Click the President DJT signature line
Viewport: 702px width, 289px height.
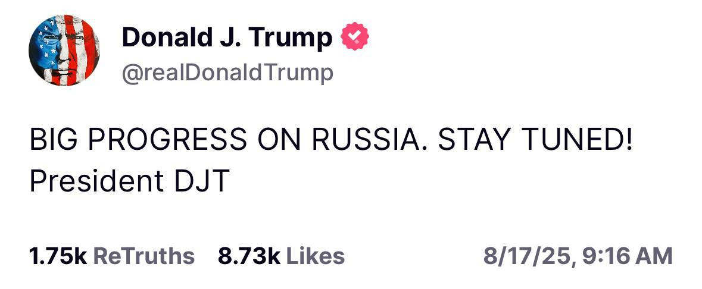129,181
